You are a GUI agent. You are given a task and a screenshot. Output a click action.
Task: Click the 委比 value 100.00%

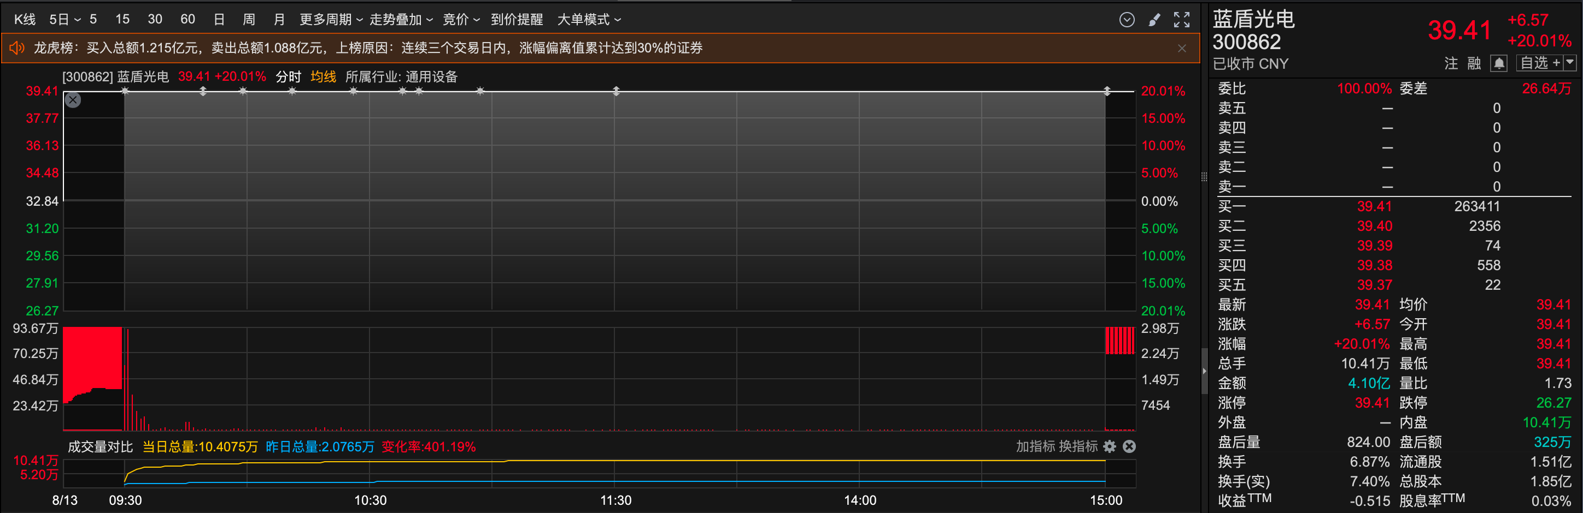point(1364,88)
